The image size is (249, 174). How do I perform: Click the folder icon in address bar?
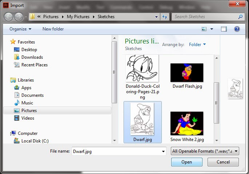(32, 17)
